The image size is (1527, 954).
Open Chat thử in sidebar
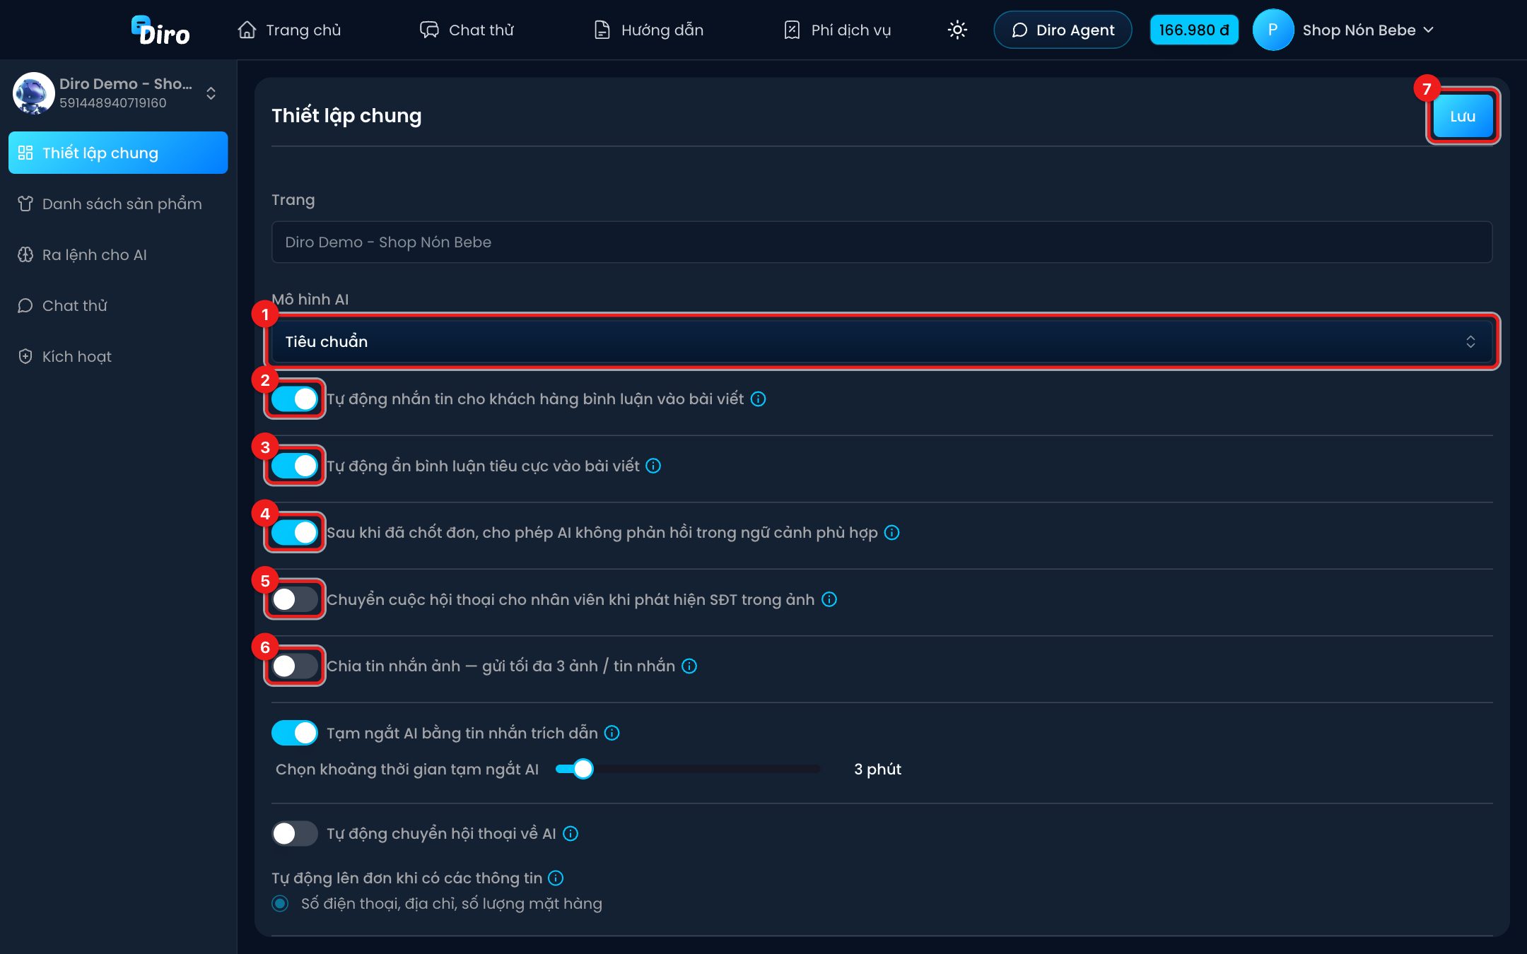(x=118, y=305)
